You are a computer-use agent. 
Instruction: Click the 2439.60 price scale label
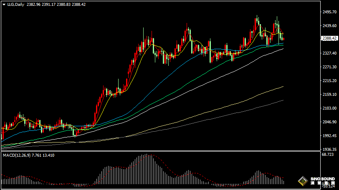pyautogui.click(x=329, y=26)
